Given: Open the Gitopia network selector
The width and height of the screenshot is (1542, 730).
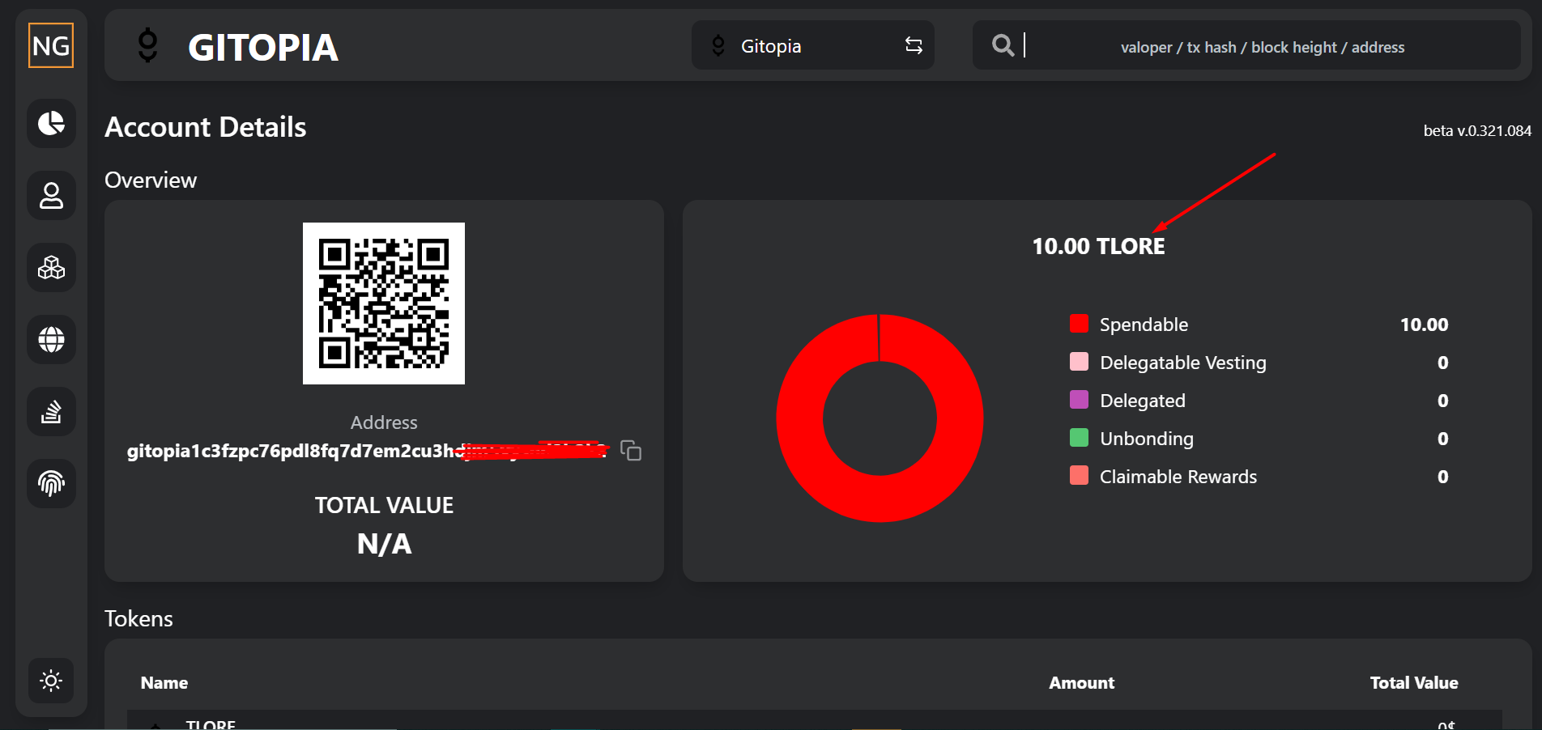Looking at the screenshot, I should [812, 45].
